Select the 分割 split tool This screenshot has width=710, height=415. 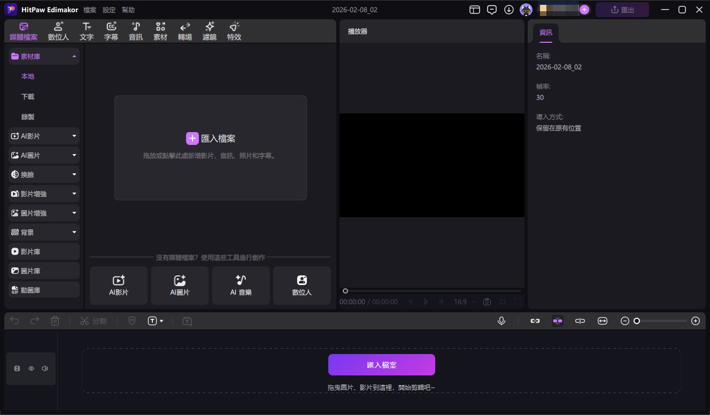tap(94, 320)
